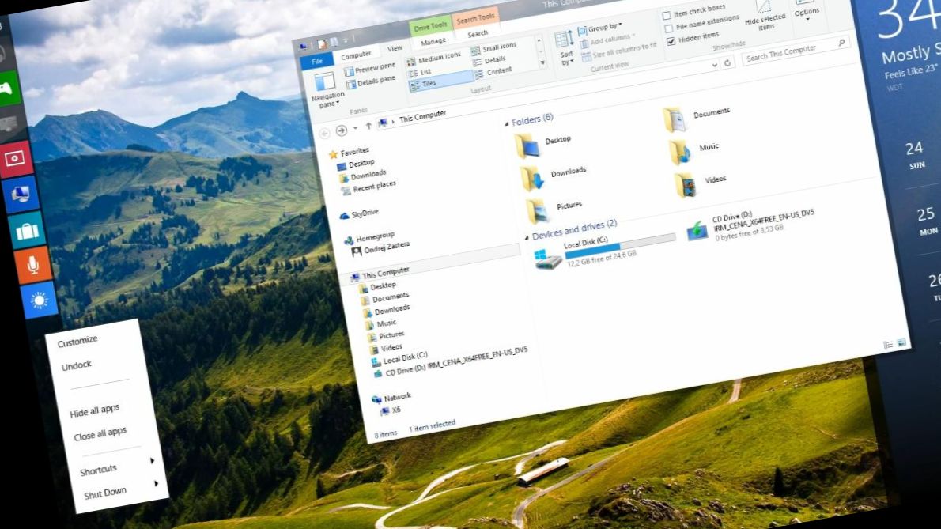This screenshot has width=941, height=529.
Task: Open the Downloads folder tile
Action: click(x=555, y=176)
